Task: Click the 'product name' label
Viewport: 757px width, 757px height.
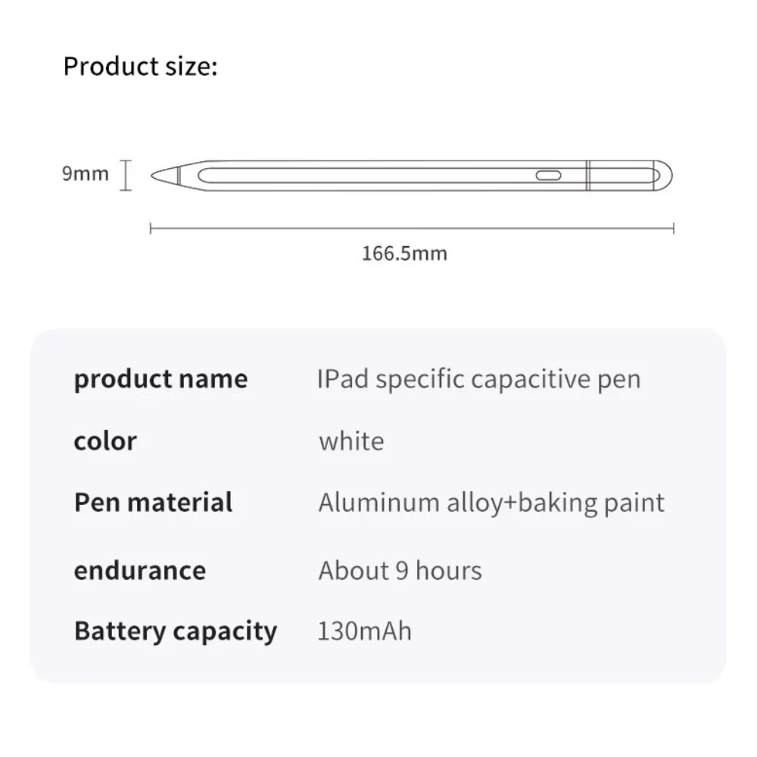Action: [160, 379]
